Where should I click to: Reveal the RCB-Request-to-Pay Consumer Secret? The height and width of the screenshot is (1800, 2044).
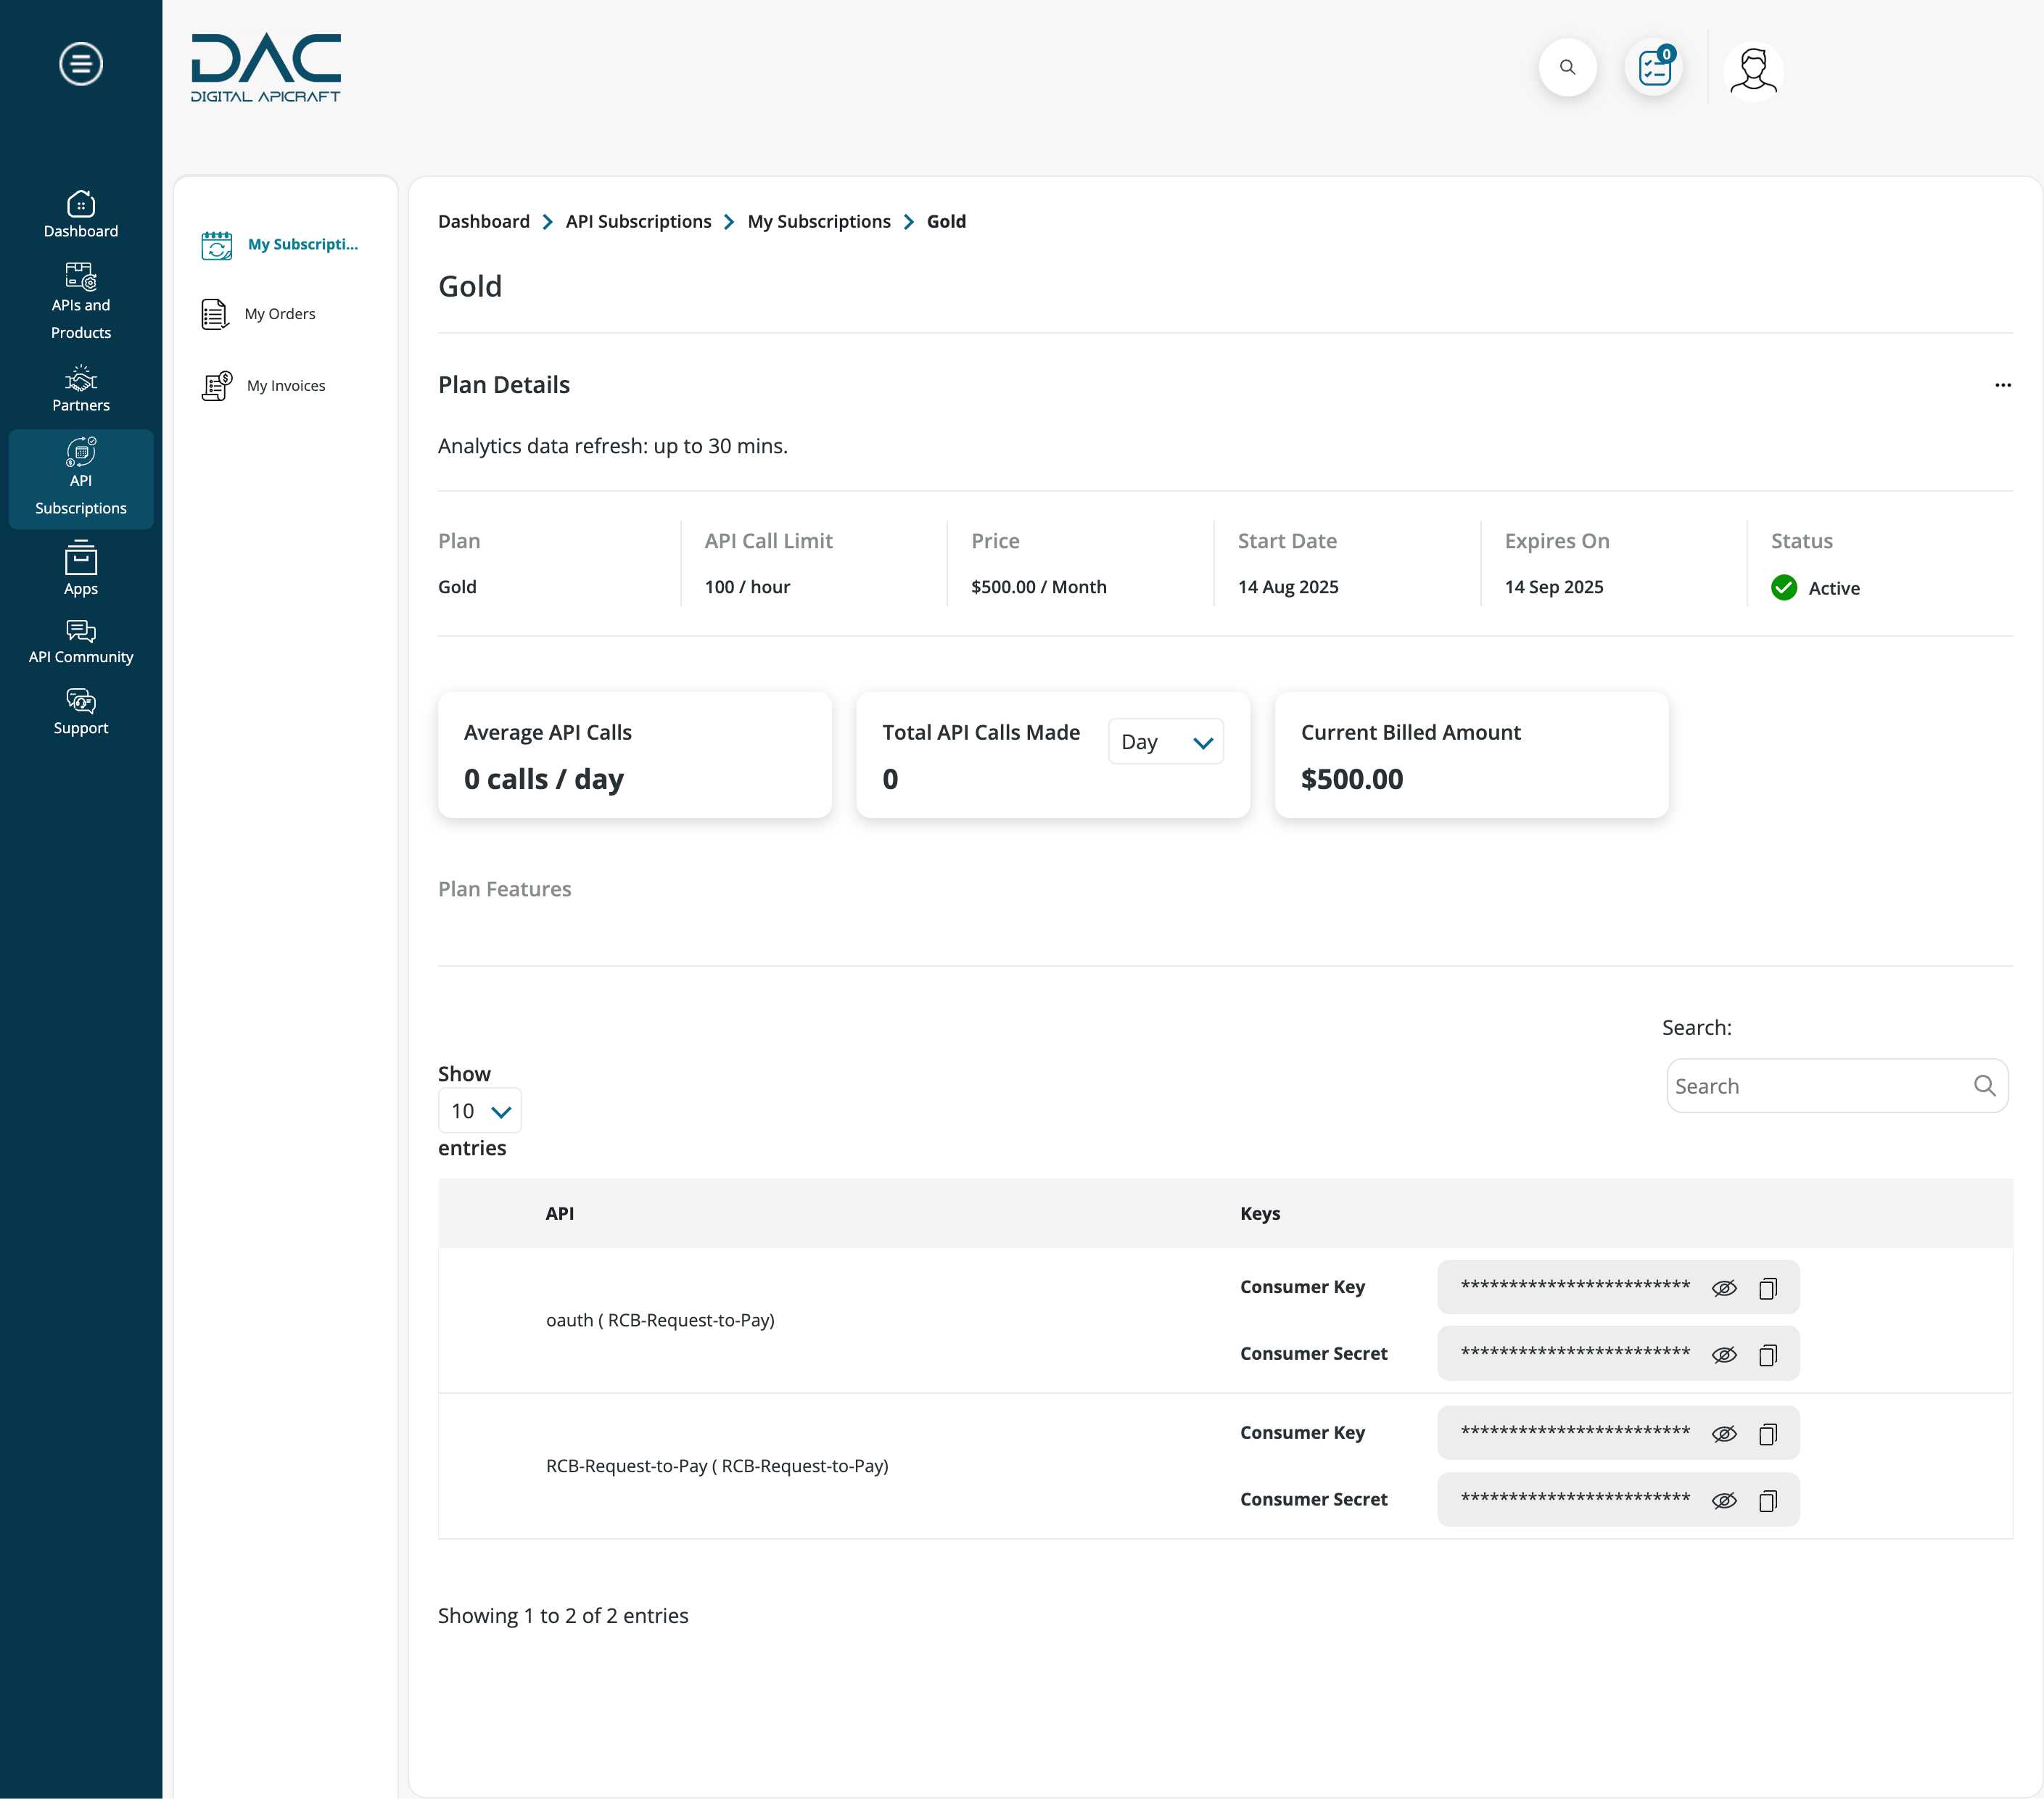click(x=1724, y=1501)
